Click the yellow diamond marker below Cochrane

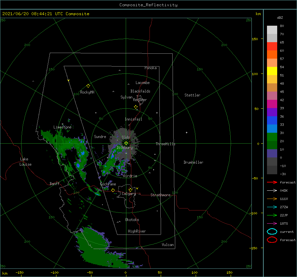tap(113, 190)
